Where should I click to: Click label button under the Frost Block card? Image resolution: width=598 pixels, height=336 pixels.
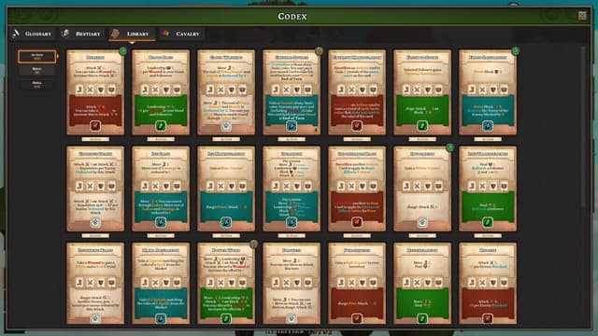tap(488, 139)
